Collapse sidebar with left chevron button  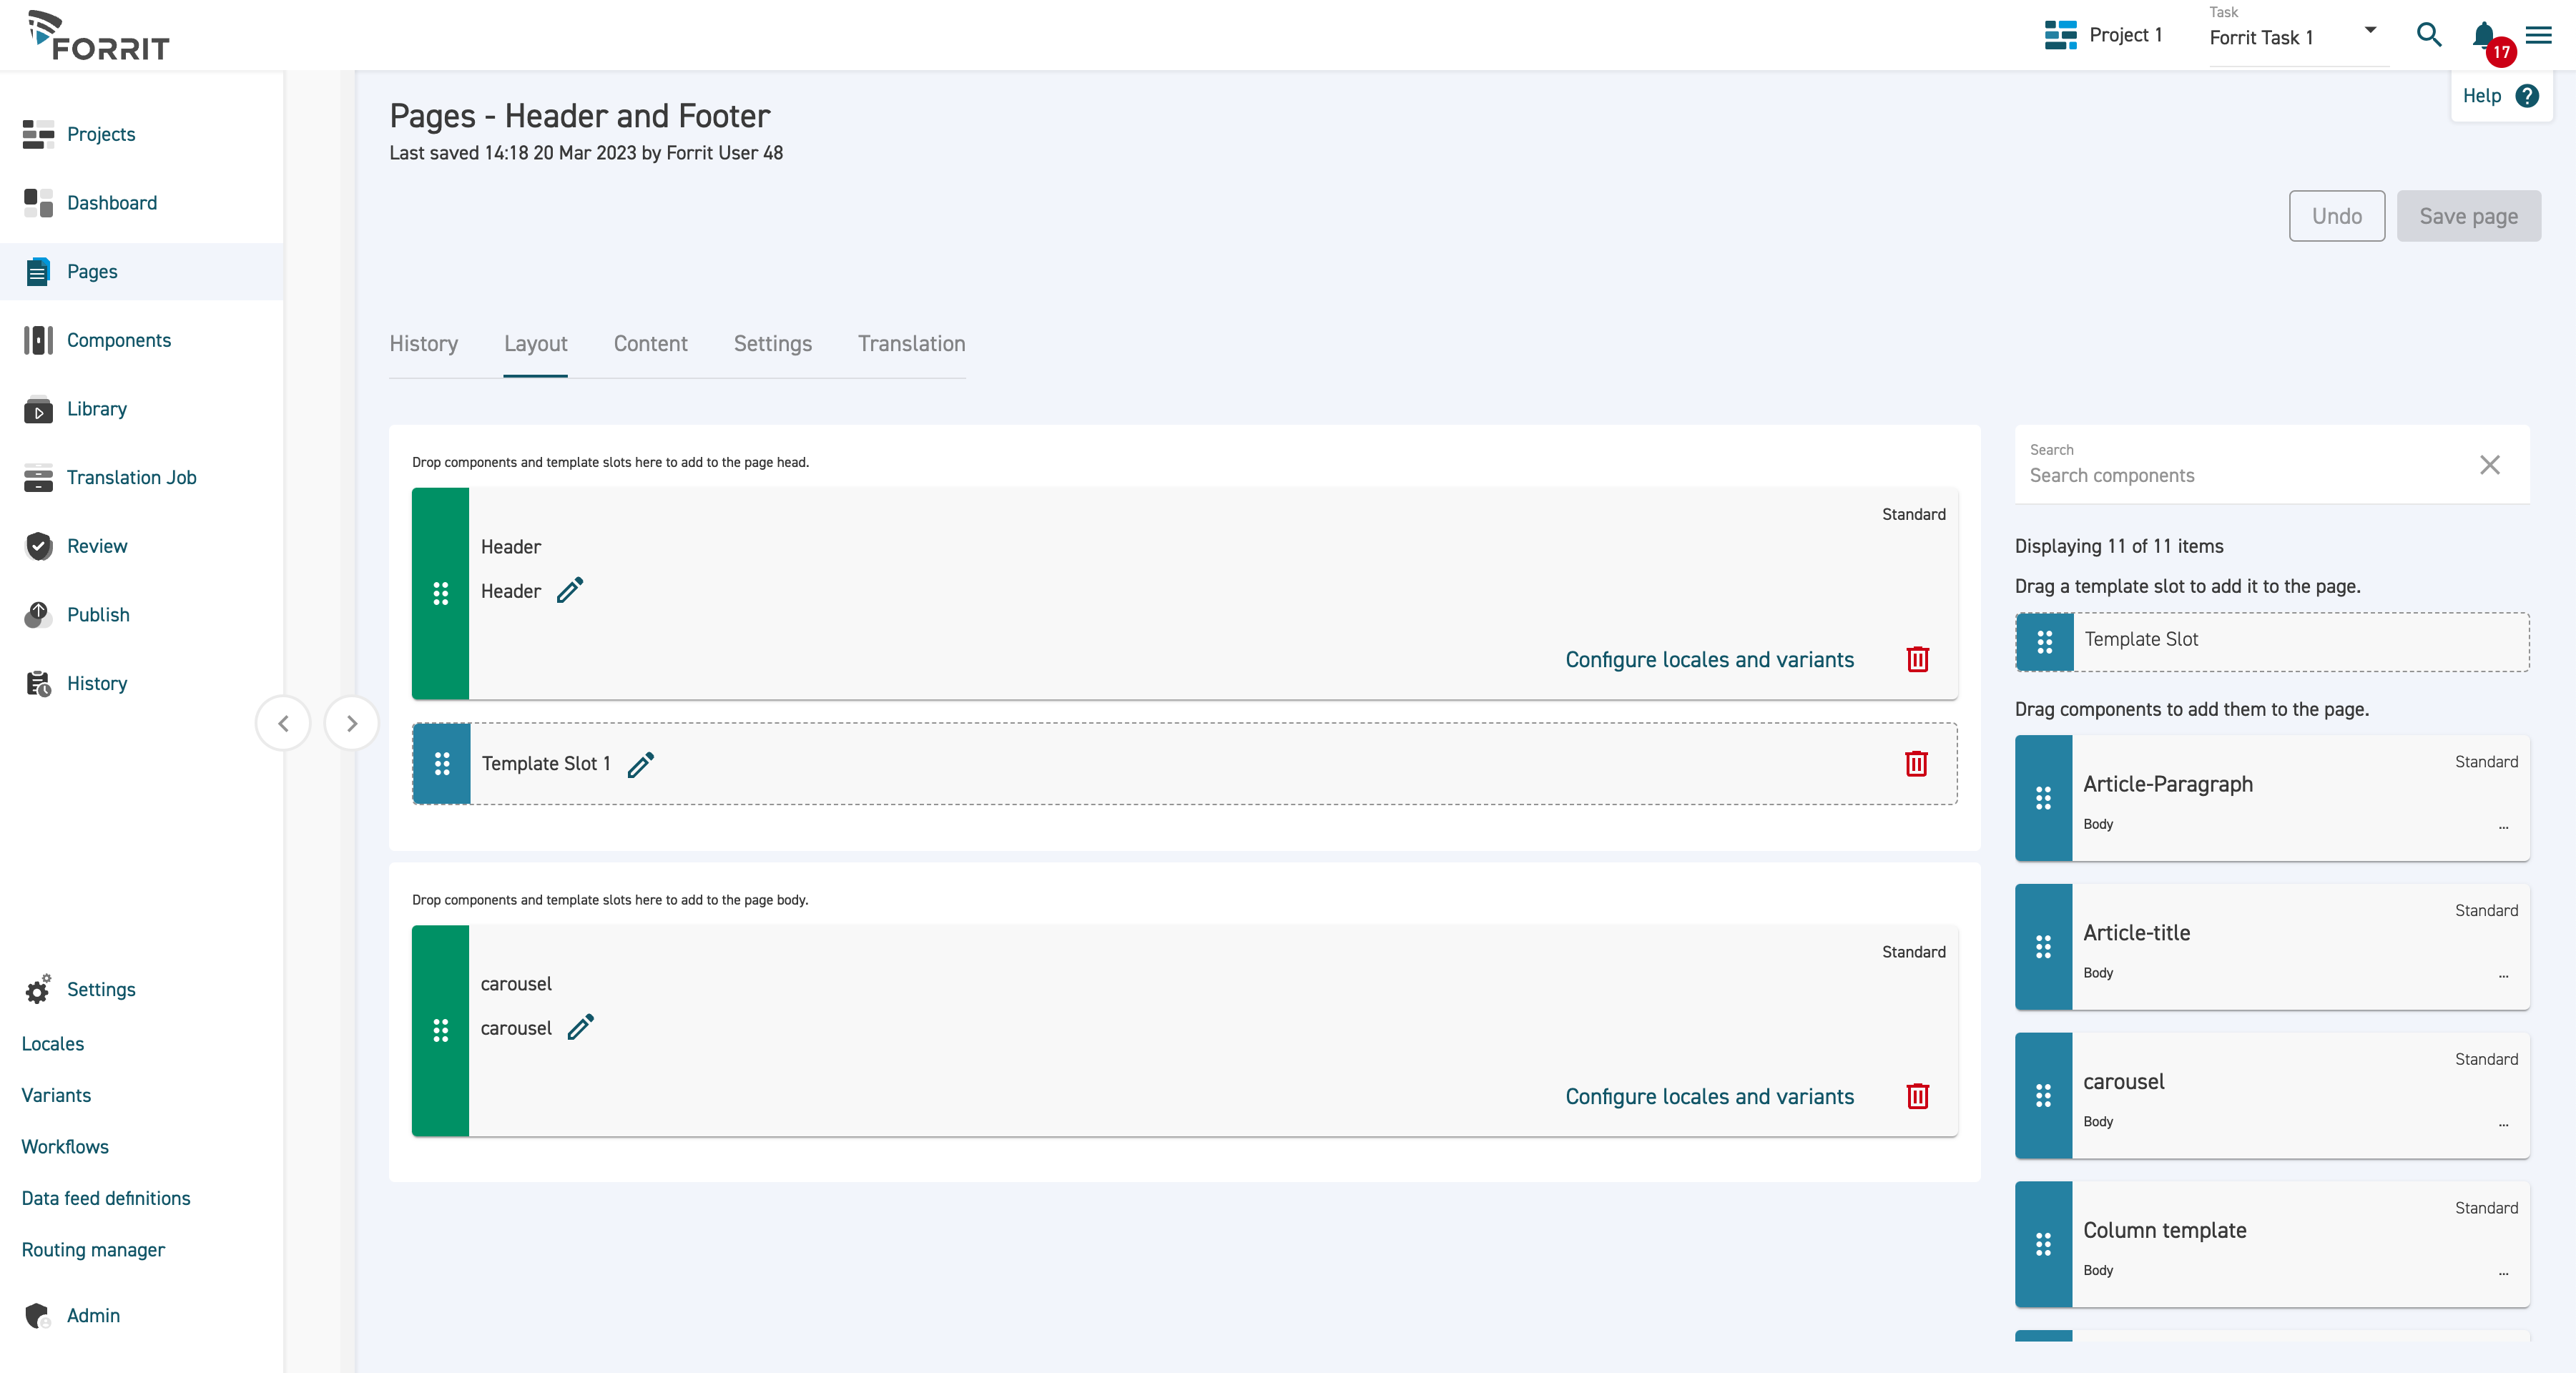coord(283,723)
